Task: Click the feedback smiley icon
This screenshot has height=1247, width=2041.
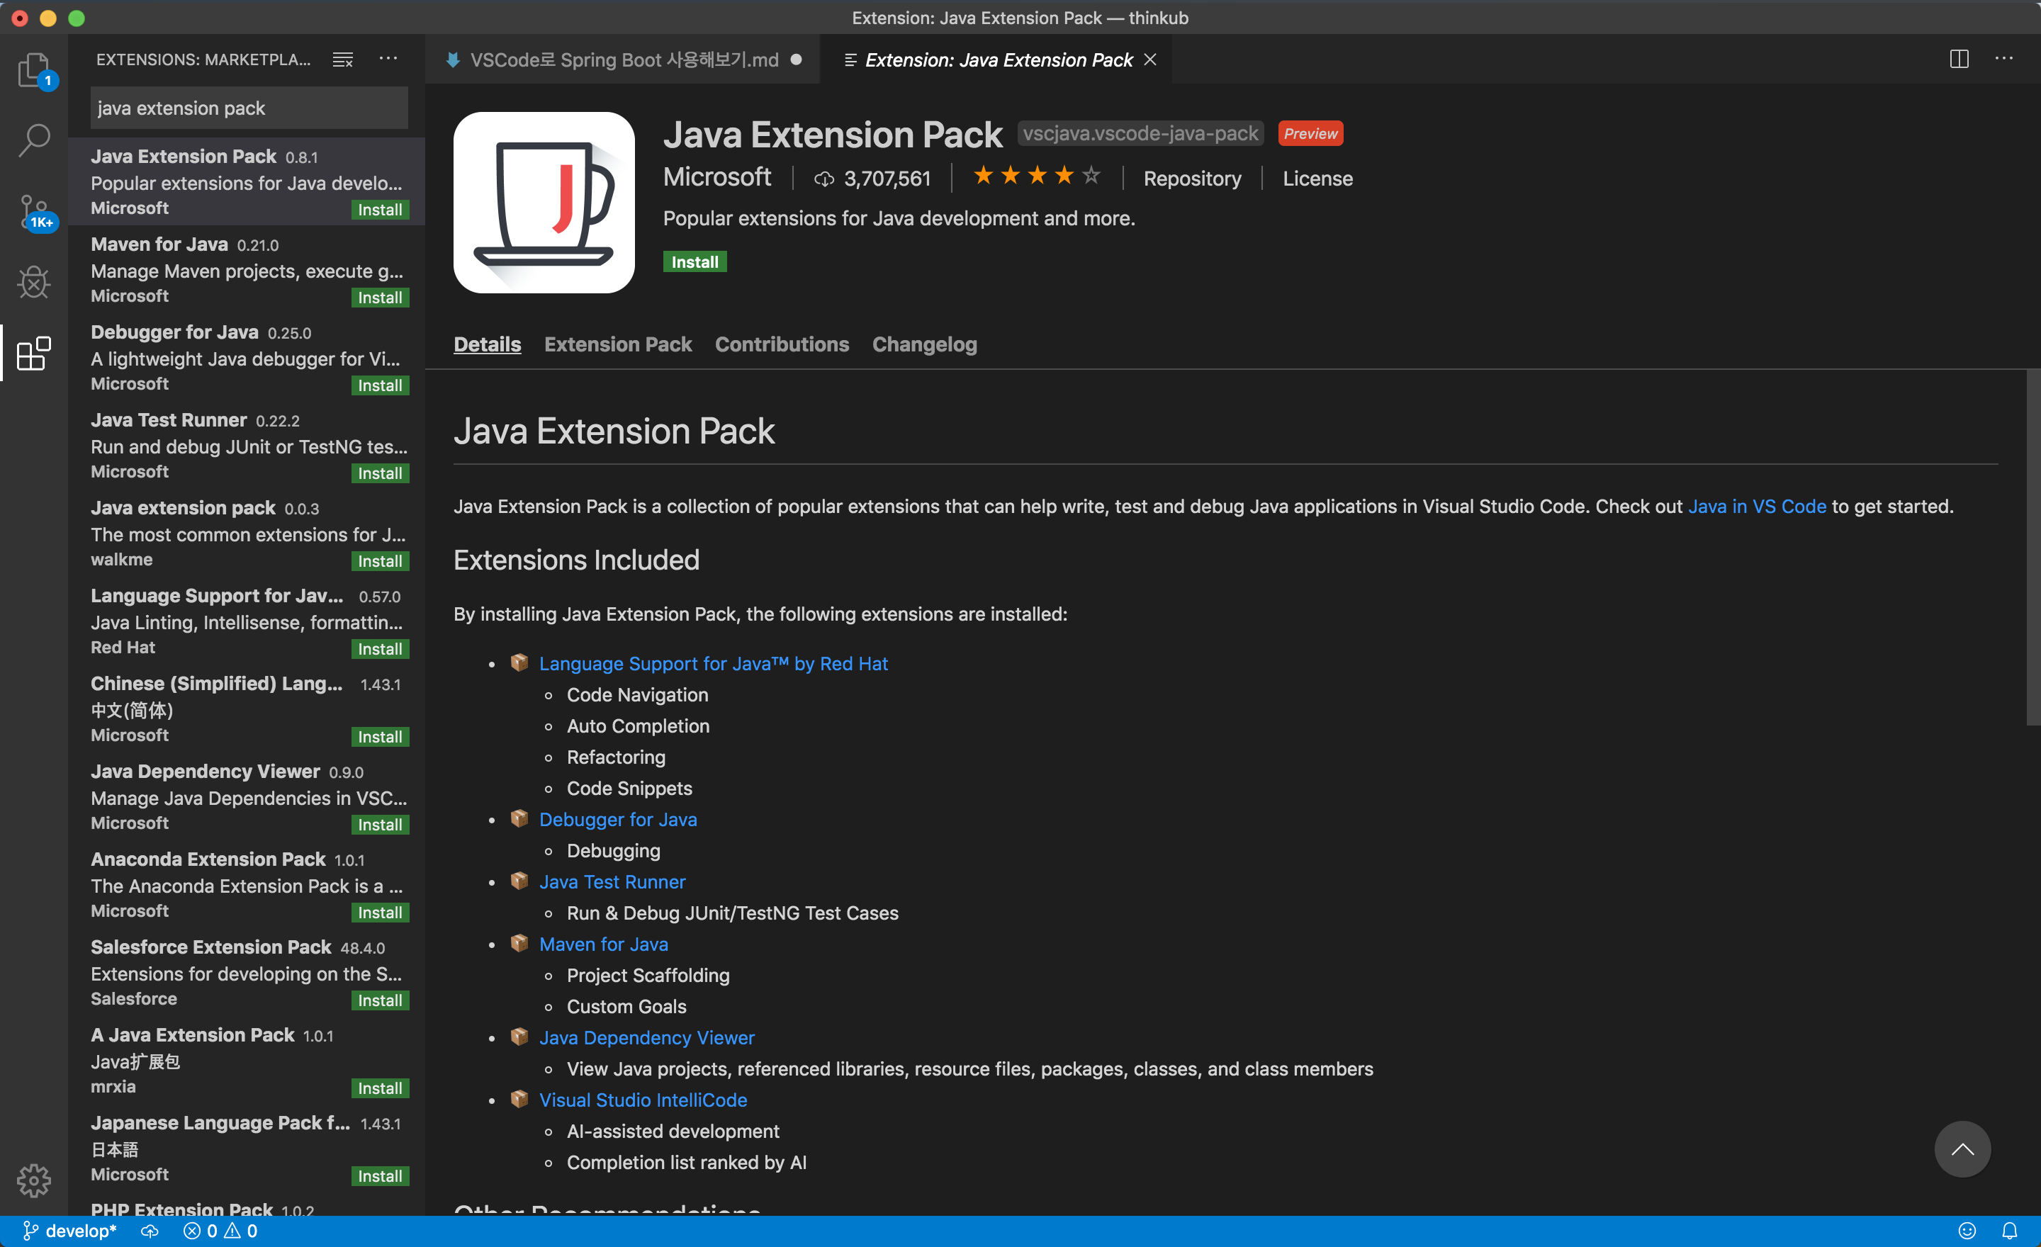Action: coord(1967,1231)
